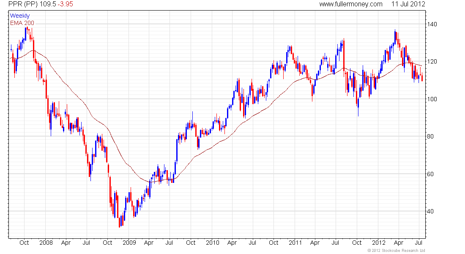Click the 80 price axis label
The height and width of the screenshot is (254, 465).
(431, 136)
